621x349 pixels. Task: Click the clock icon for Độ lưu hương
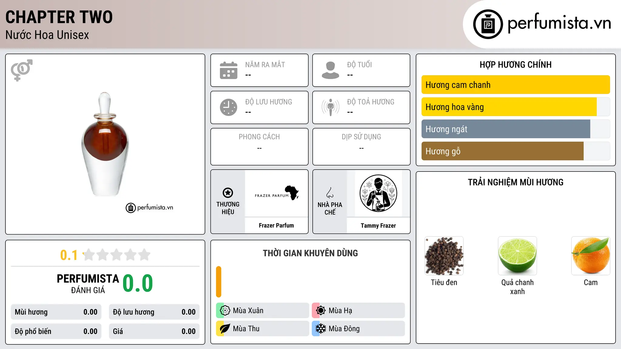pyautogui.click(x=229, y=107)
